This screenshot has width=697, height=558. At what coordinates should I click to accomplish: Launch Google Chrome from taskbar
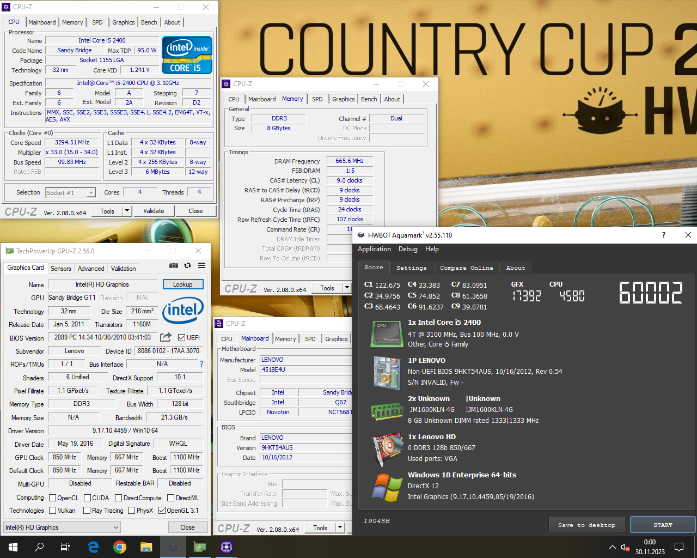coord(120,547)
